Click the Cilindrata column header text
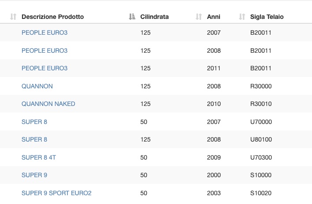 (x=154, y=17)
